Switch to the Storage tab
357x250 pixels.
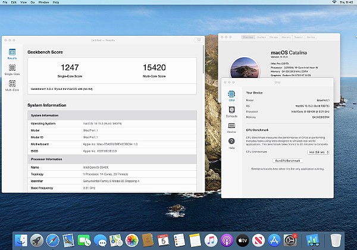point(274,37)
